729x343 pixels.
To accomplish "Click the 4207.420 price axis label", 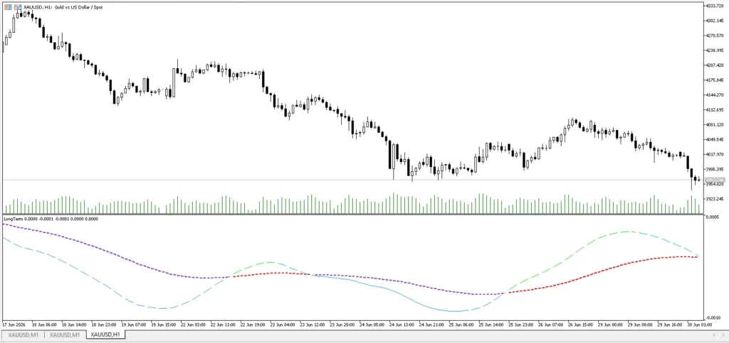I will coord(715,65).
